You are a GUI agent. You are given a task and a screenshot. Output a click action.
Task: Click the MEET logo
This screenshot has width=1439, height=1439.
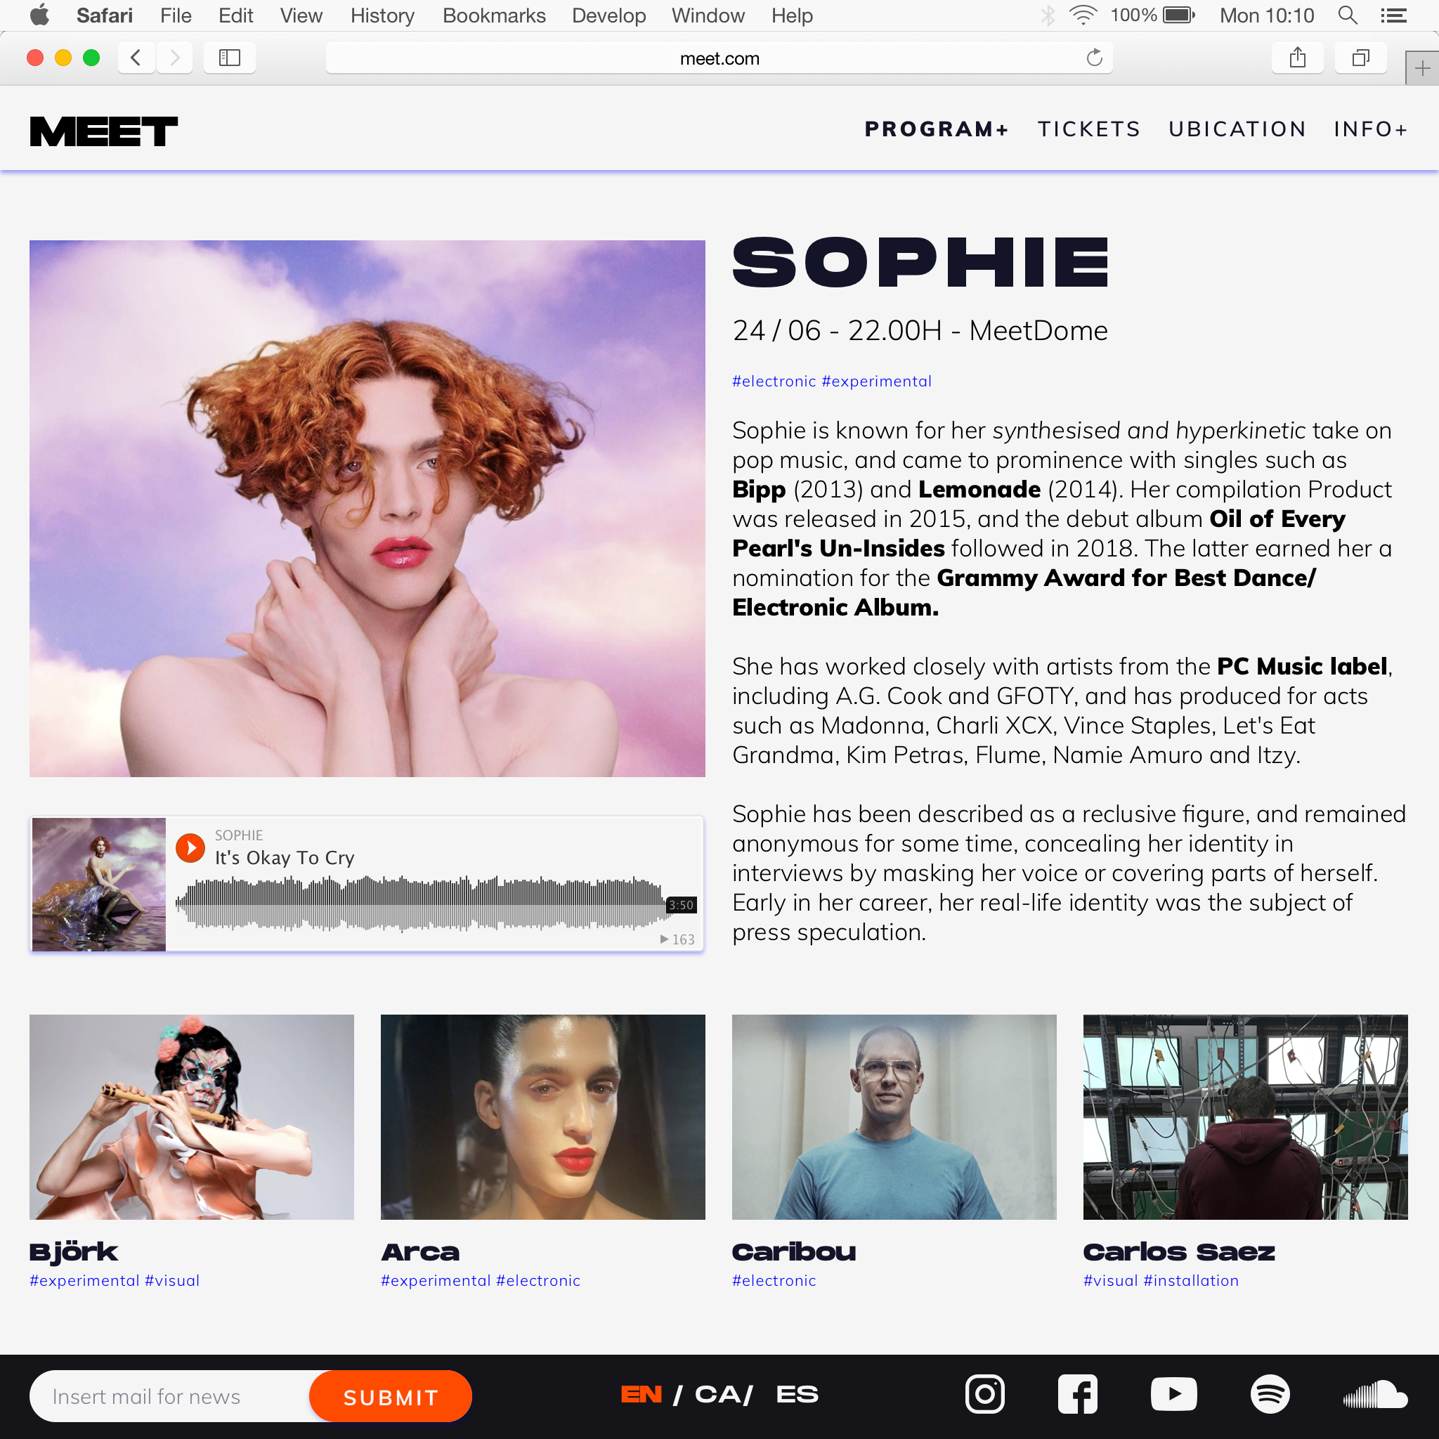[x=103, y=131]
